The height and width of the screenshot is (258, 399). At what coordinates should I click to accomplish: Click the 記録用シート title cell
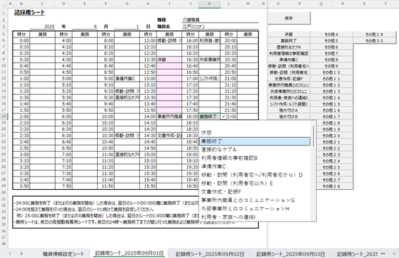click(30, 13)
